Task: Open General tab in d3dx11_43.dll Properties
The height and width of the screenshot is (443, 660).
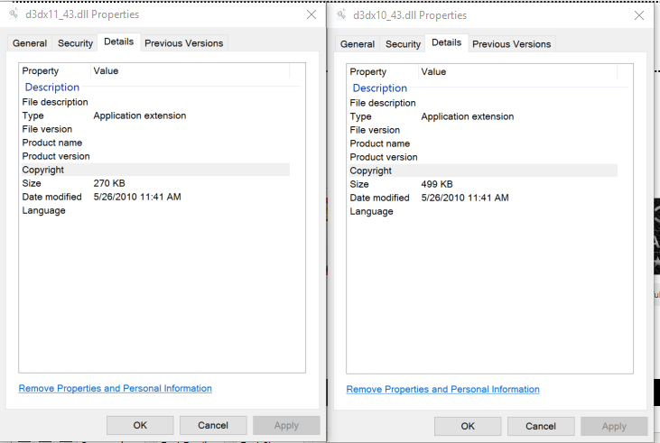Action: (30, 43)
